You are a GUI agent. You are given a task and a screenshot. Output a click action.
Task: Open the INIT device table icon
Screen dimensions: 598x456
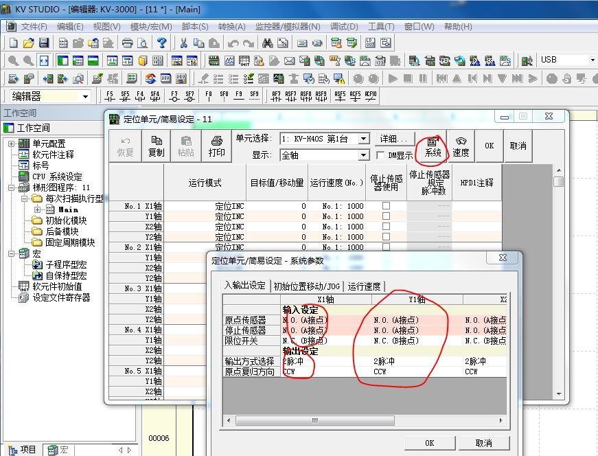[244, 60]
